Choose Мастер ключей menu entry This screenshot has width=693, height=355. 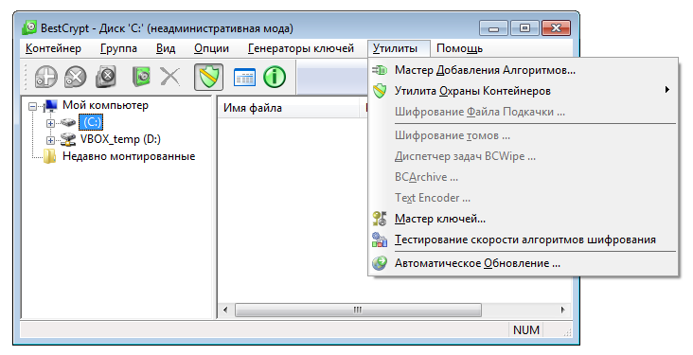tap(524, 219)
